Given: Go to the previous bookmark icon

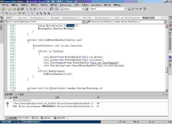Looking at the screenshot, I should 45,13.
